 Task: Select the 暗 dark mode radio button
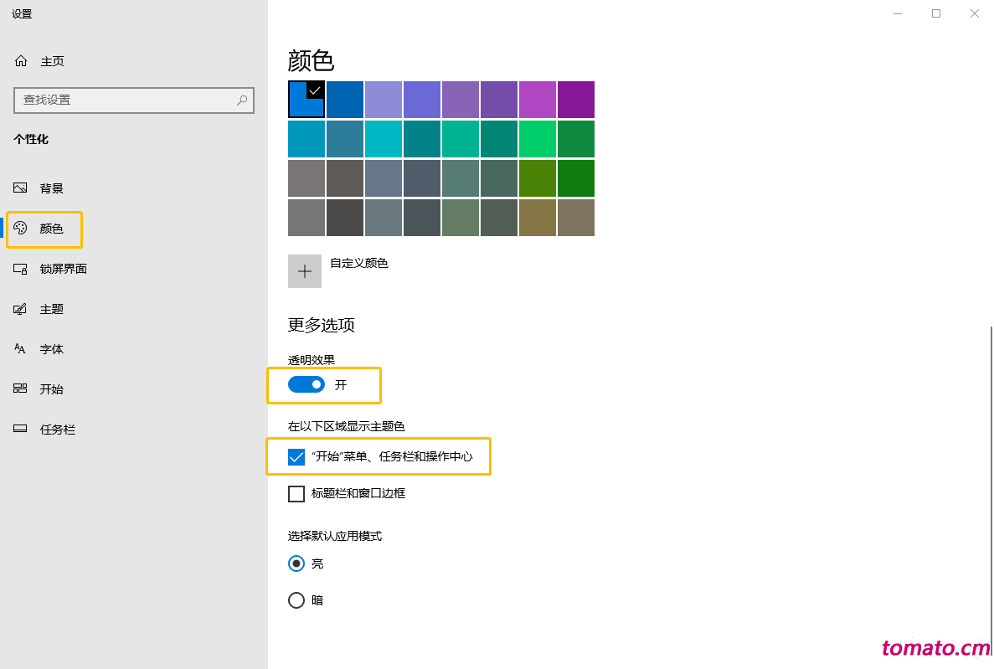296,600
